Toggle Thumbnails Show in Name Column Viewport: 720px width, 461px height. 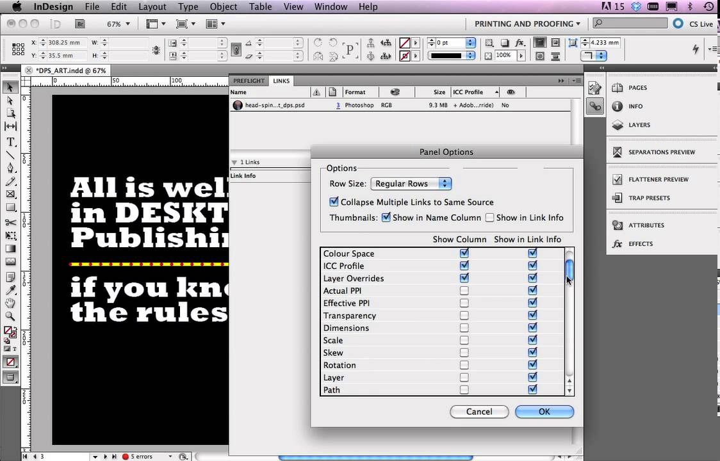pyautogui.click(x=386, y=217)
